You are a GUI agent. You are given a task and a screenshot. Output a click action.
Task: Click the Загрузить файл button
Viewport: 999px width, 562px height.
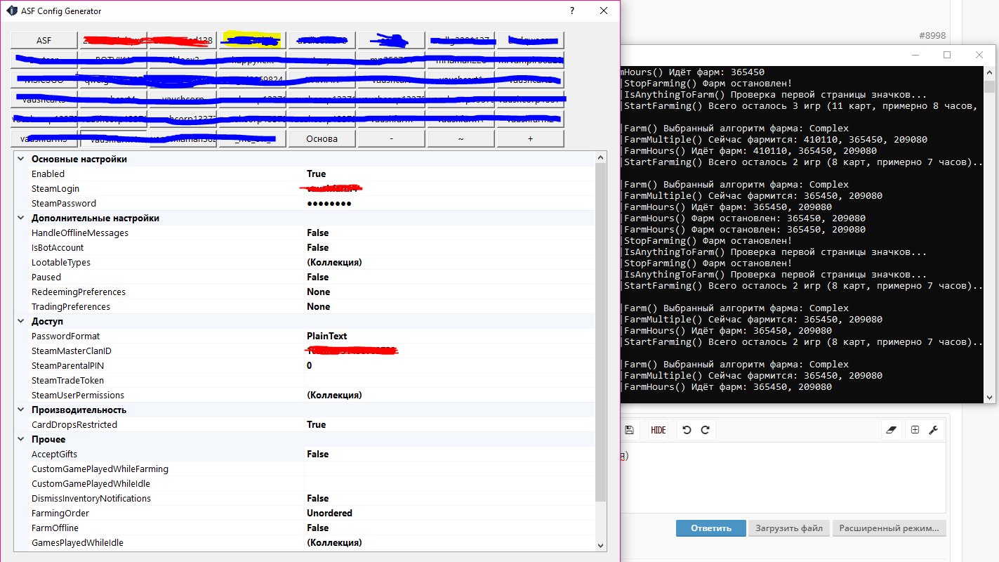[x=789, y=528]
